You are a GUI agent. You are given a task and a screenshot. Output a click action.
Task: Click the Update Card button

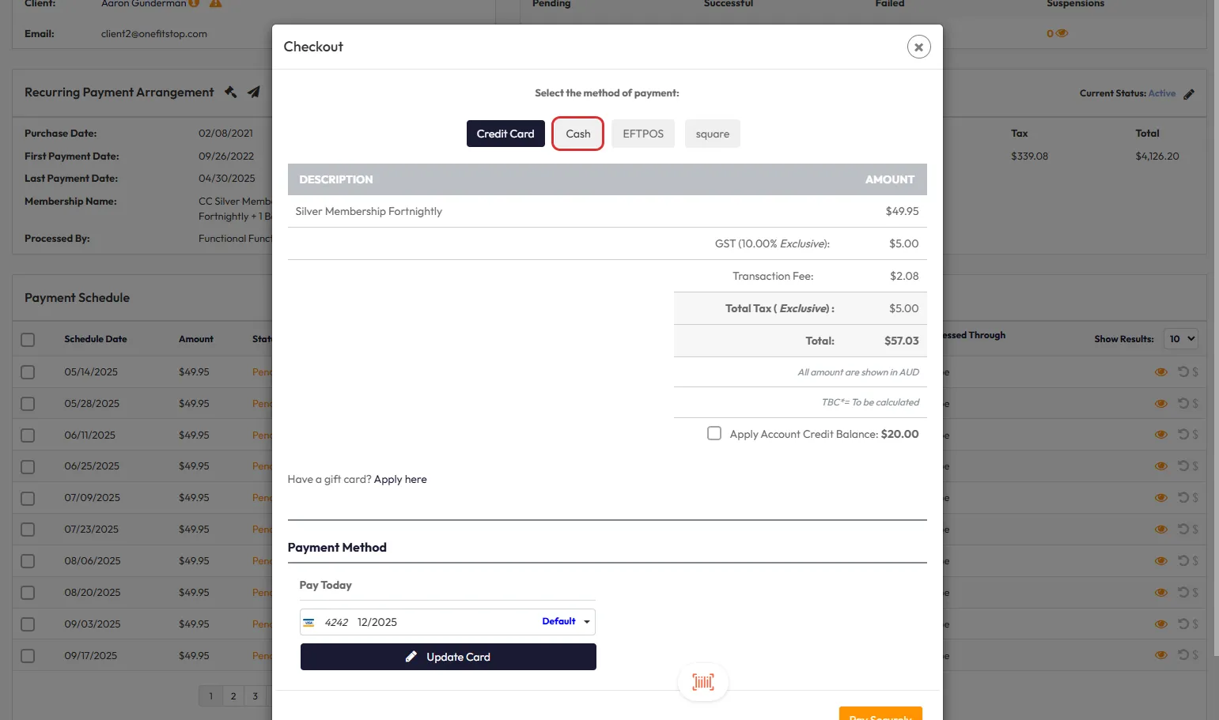coord(448,657)
